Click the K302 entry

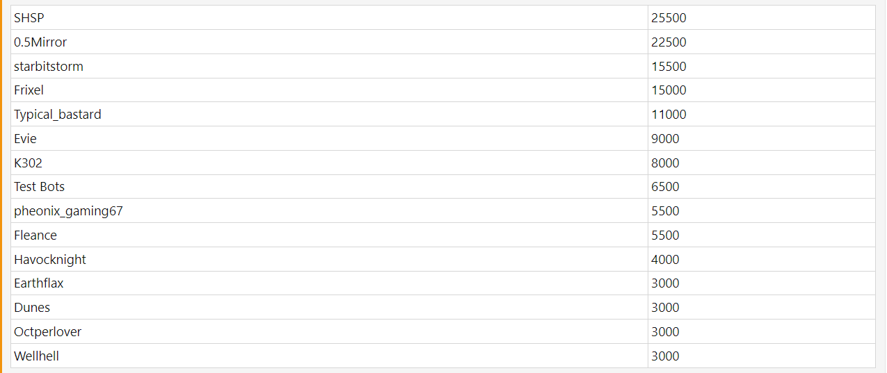[29, 163]
